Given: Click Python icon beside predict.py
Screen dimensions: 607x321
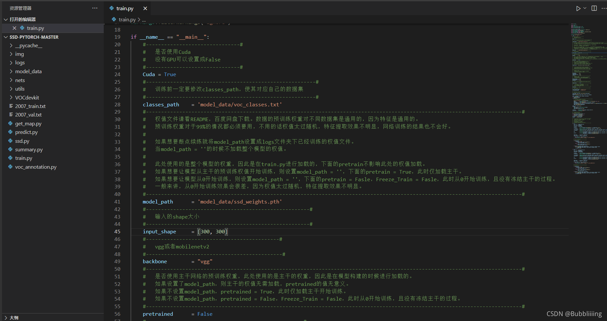Looking at the screenshot, I should click(11, 132).
